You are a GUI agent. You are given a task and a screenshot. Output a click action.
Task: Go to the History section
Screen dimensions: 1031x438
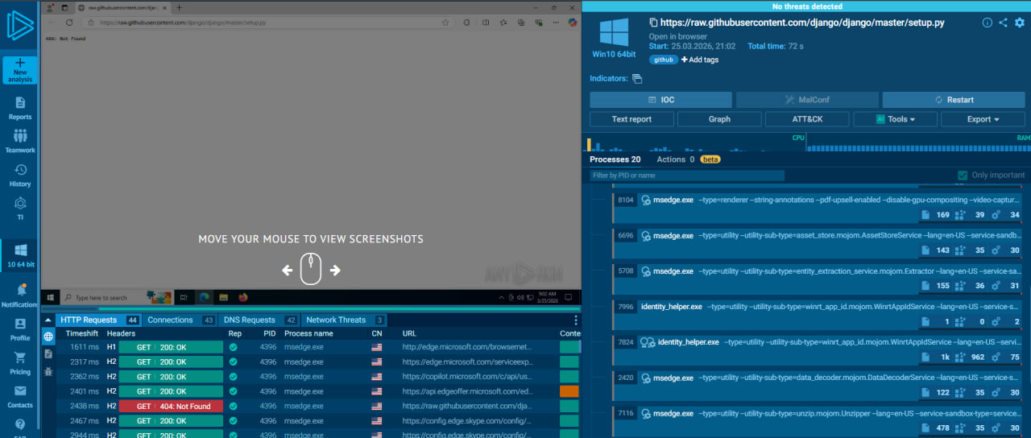click(x=20, y=175)
